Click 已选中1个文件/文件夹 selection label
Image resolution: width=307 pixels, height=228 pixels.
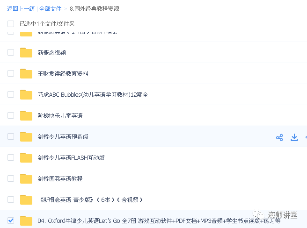[47, 24]
